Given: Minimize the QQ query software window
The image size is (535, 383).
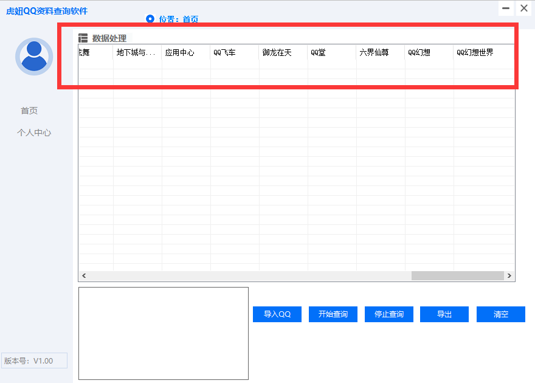Looking at the screenshot, I should (506, 8).
